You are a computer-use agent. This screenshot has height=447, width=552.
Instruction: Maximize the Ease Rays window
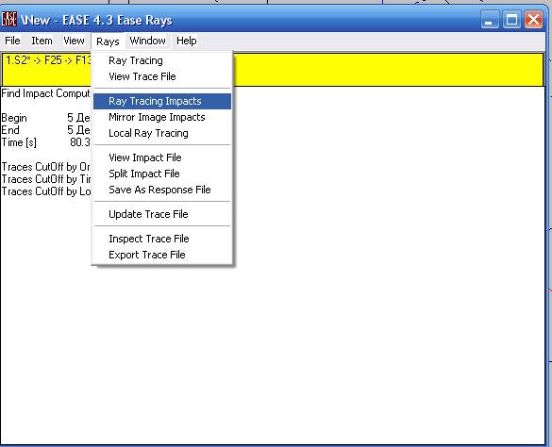(511, 20)
